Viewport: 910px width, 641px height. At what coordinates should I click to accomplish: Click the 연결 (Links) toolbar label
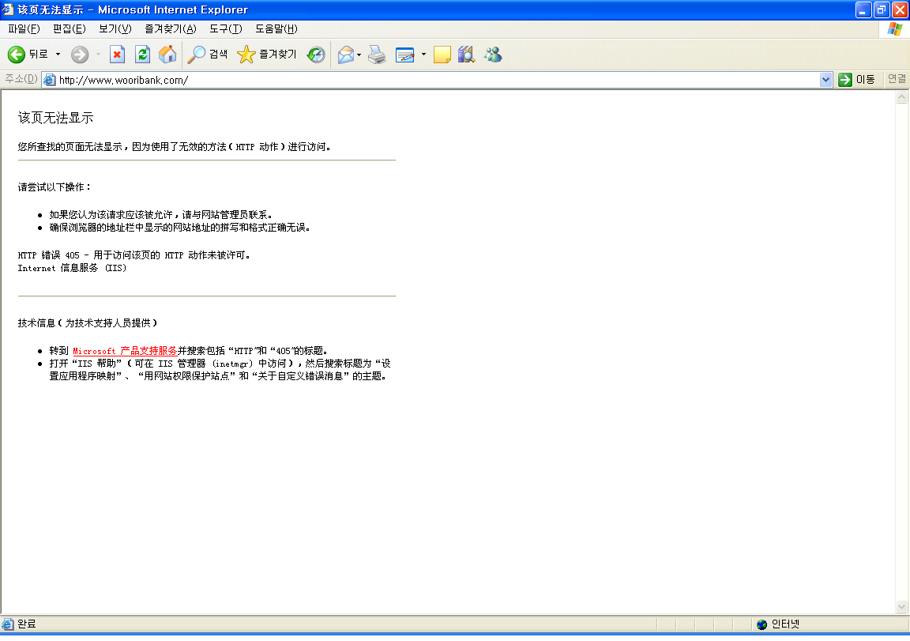click(x=897, y=79)
